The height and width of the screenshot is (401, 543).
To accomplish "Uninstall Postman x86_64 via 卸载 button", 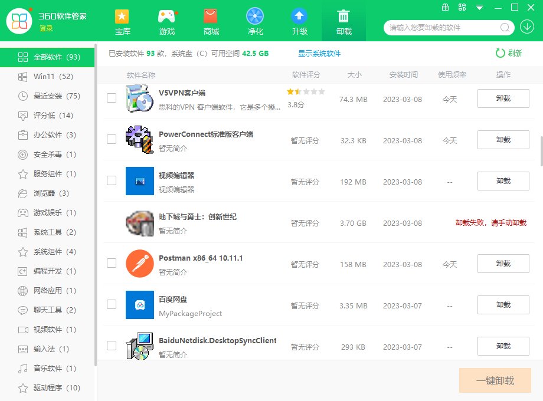I will [503, 263].
